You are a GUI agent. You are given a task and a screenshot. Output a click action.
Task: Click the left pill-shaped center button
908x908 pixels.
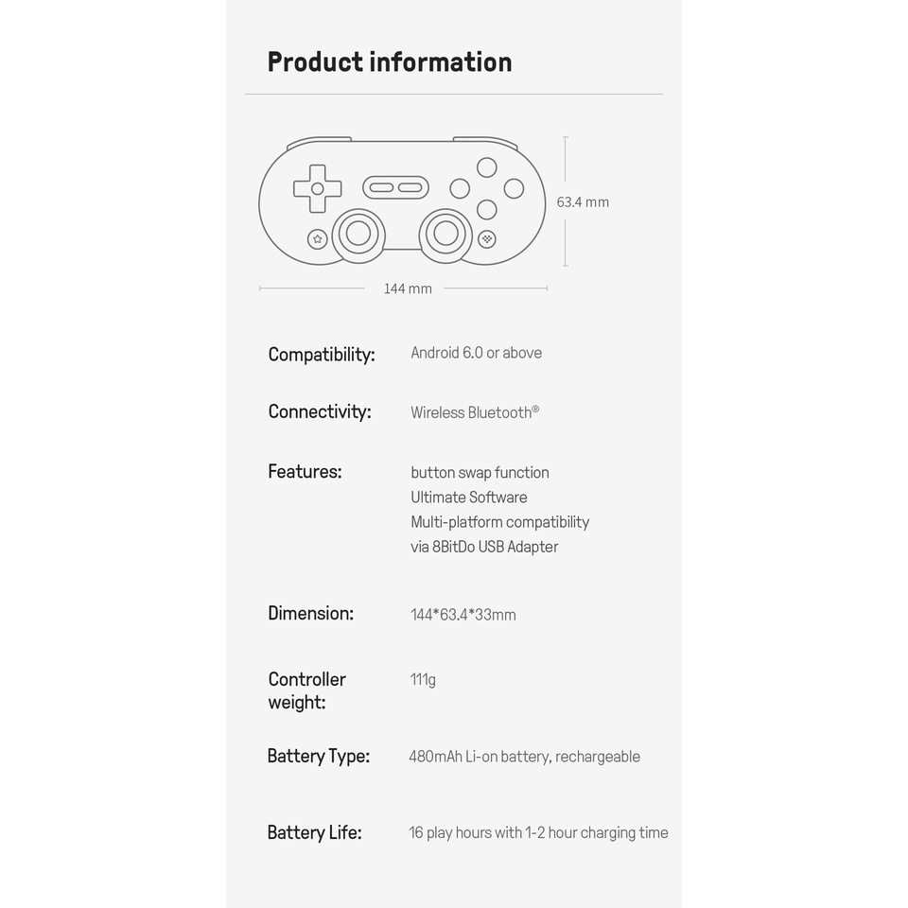(x=381, y=187)
